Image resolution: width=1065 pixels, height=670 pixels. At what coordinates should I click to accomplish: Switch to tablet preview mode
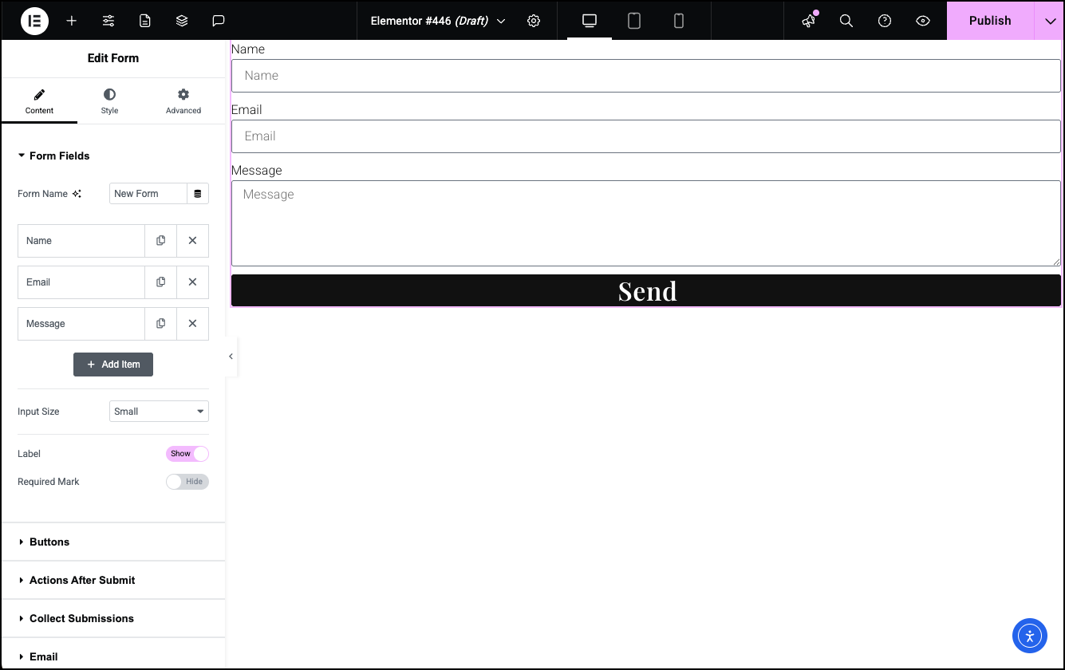pos(634,21)
